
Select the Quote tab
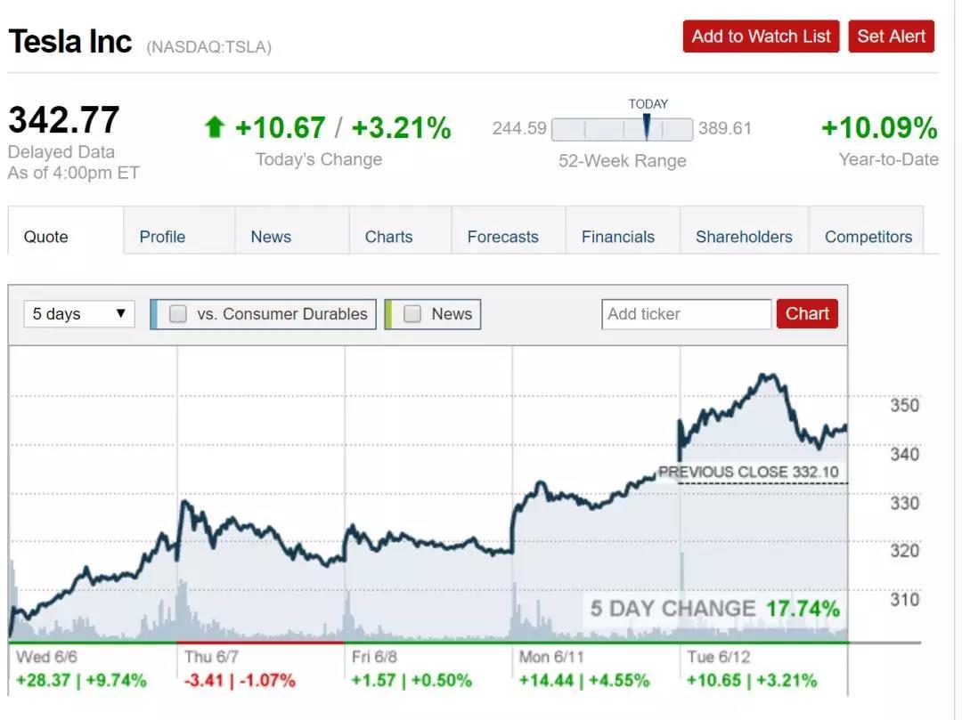(45, 237)
